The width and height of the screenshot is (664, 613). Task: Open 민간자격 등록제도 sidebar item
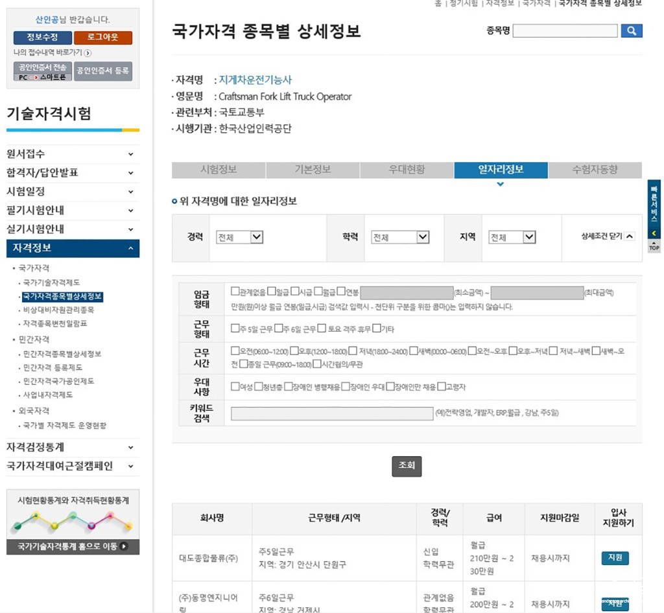point(53,367)
